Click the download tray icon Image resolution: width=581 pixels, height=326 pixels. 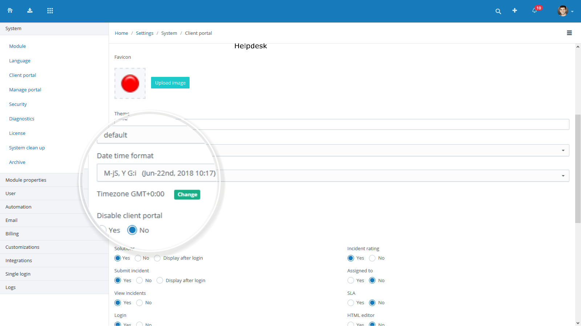[x=30, y=11]
